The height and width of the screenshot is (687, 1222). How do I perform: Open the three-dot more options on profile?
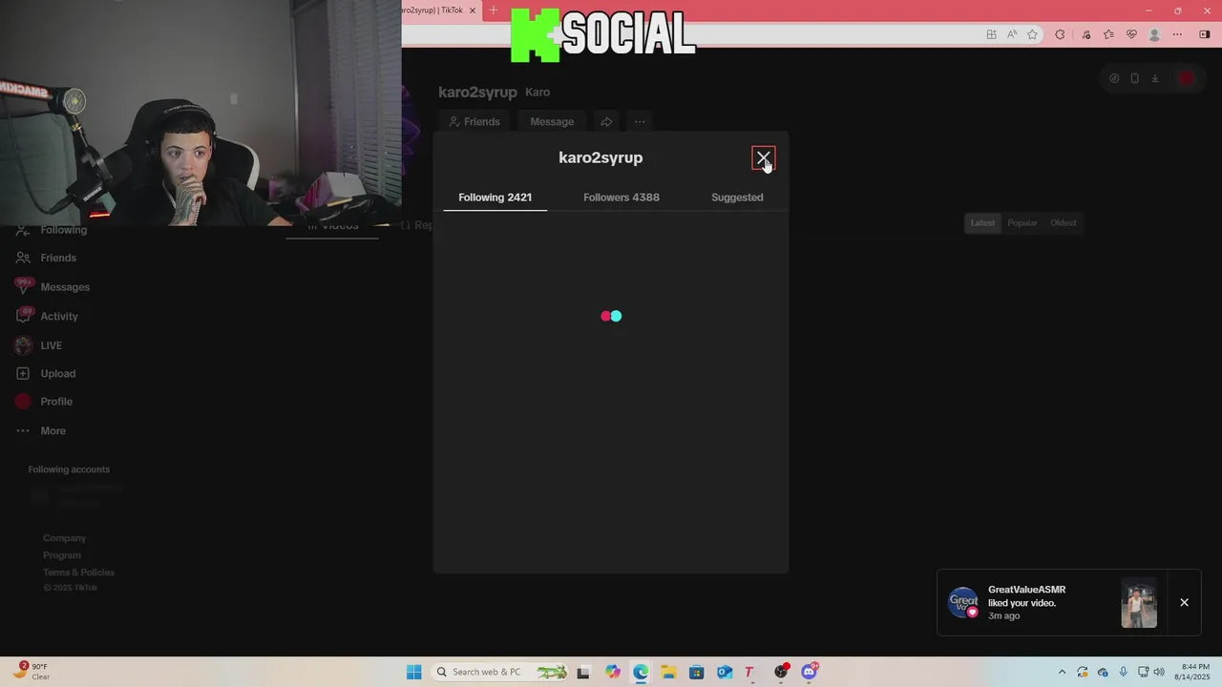pos(640,122)
